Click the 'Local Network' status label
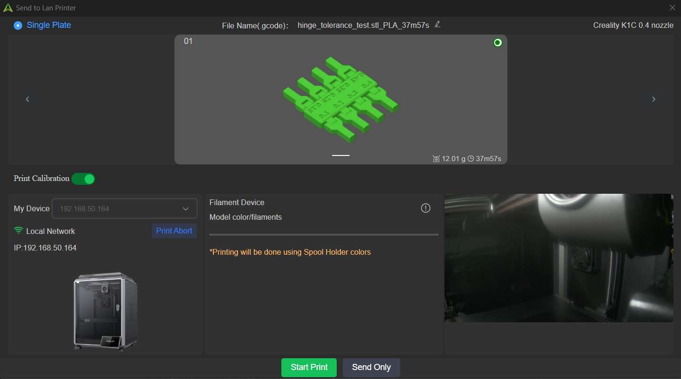This screenshot has width=681, height=379. (x=51, y=231)
